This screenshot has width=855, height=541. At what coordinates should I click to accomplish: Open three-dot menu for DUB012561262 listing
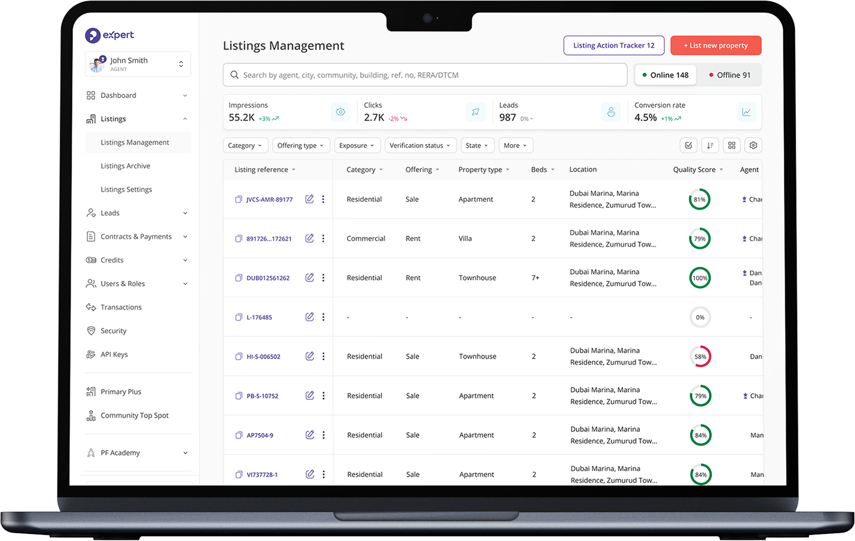coord(323,278)
